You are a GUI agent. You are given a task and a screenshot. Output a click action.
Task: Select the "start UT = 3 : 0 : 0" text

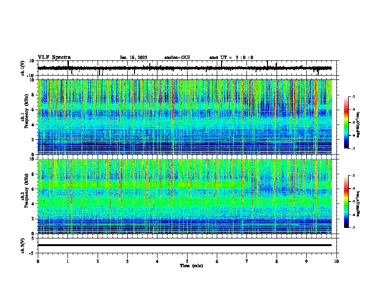(x=231, y=57)
